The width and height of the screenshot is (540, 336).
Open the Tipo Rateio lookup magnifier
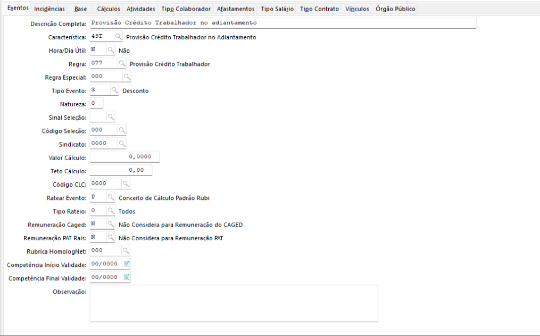point(111,211)
